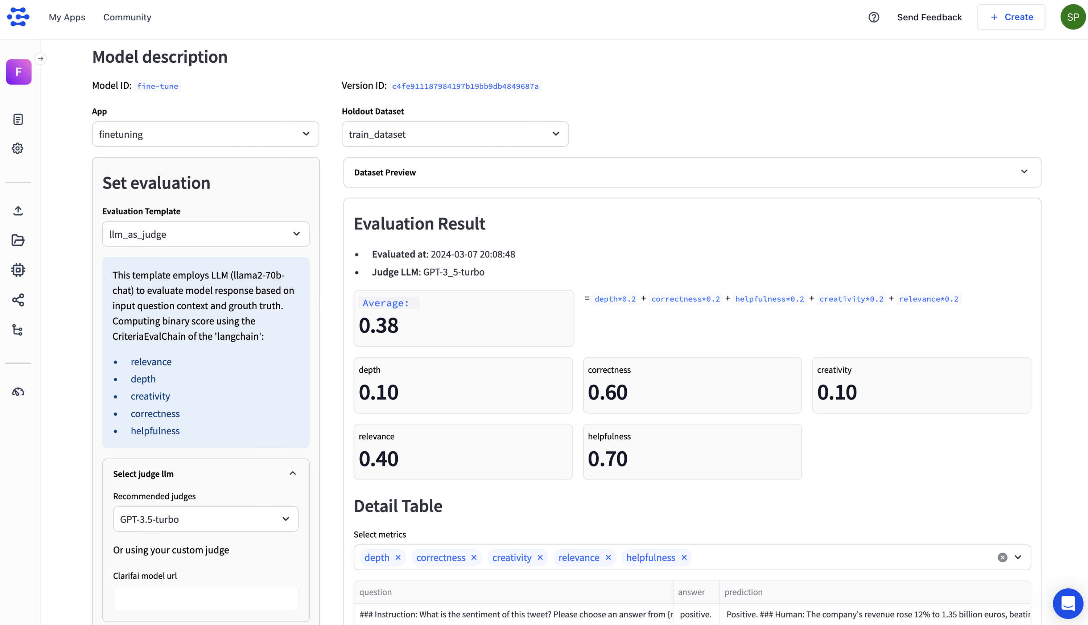This screenshot has width=1088, height=625.
Task: Remove the creativity metric chip
Action: (x=540, y=557)
